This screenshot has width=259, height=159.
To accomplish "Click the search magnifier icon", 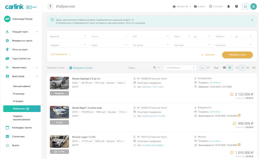I will pos(154,68).
